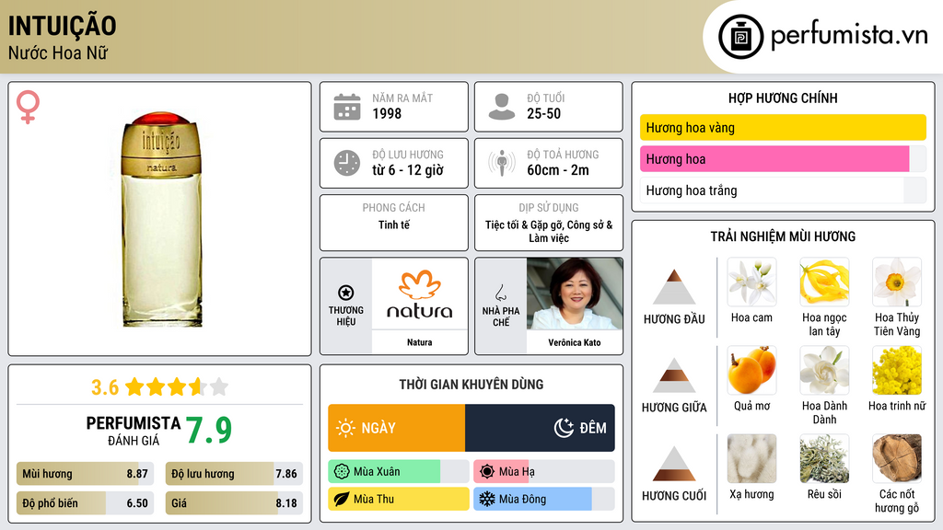This screenshot has width=943, height=530.
Task: Click the clock icon beside Độ lưu hương
Action: click(x=347, y=163)
